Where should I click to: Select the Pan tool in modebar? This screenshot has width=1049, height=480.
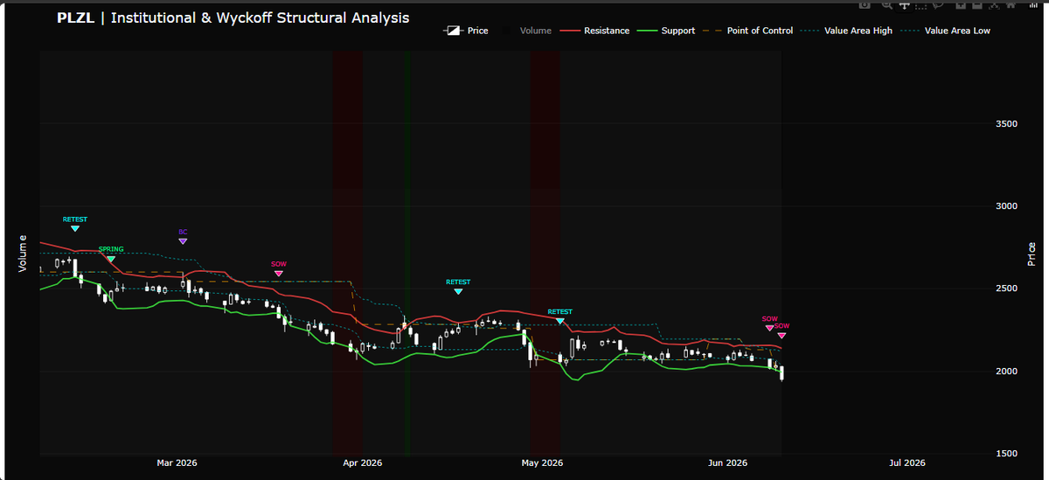pos(904,5)
